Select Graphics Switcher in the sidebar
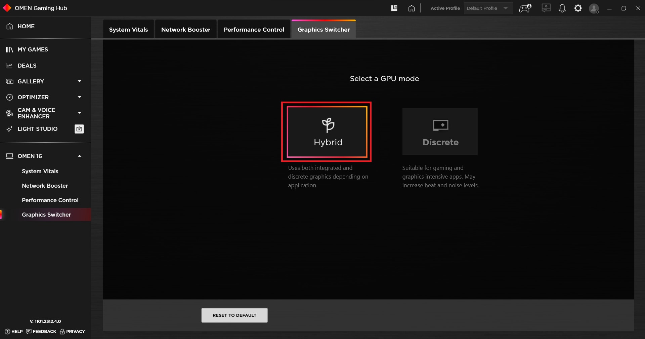The width and height of the screenshot is (645, 339). 46,215
